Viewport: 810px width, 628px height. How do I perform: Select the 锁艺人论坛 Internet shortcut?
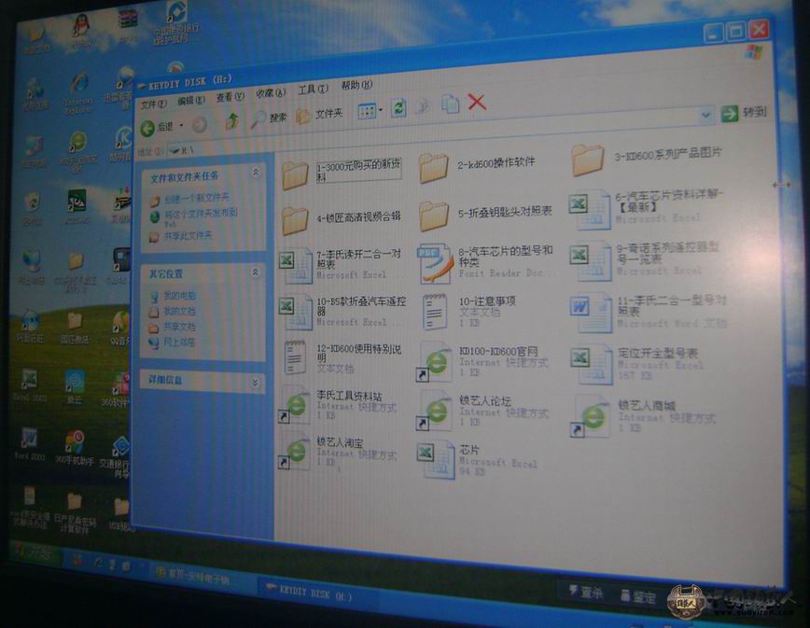pyautogui.click(x=483, y=412)
